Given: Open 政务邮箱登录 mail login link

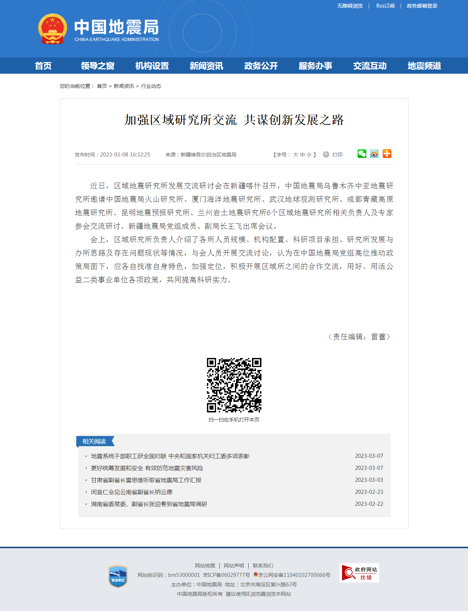Looking at the screenshot, I should (x=422, y=6).
